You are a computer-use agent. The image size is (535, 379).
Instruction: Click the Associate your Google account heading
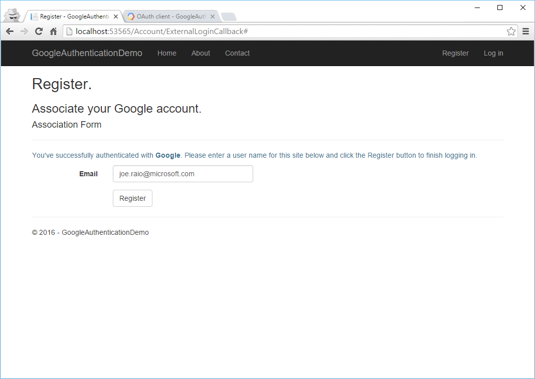[117, 109]
